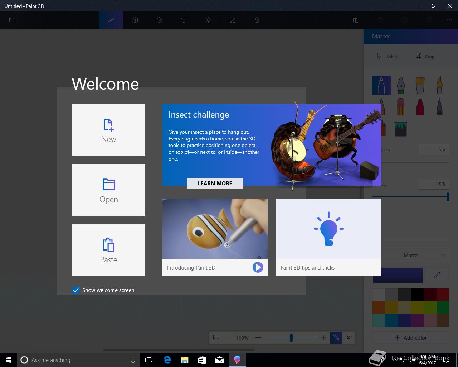Select the purple color swatch
The width and height of the screenshot is (458, 367).
tap(417, 320)
